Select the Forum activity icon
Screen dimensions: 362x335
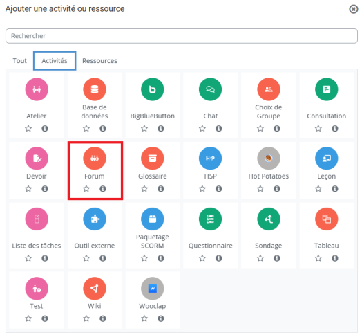click(95, 159)
